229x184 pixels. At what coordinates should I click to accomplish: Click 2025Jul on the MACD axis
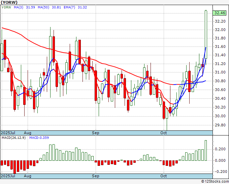coord(8,176)
